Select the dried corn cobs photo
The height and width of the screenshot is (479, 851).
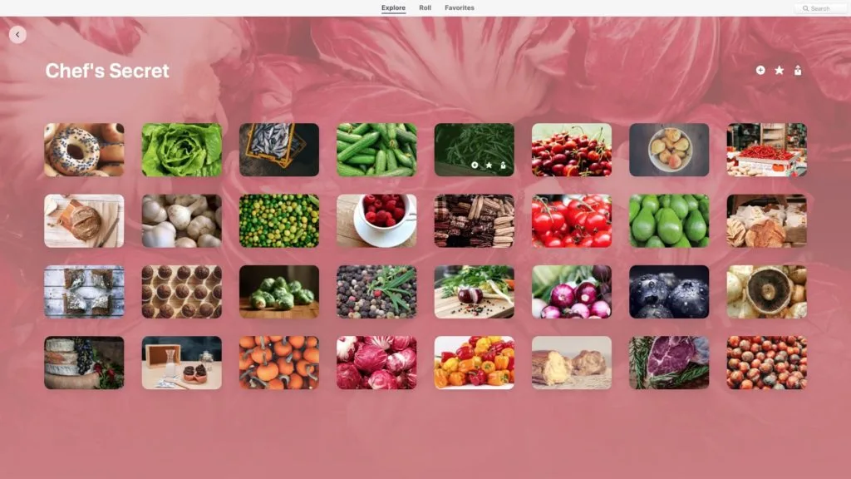(475, 221)
